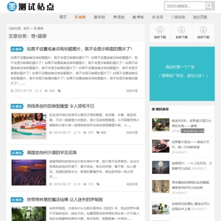
Task: Click 首页 in the breadcrumb trail
Action: click(26, 29)
